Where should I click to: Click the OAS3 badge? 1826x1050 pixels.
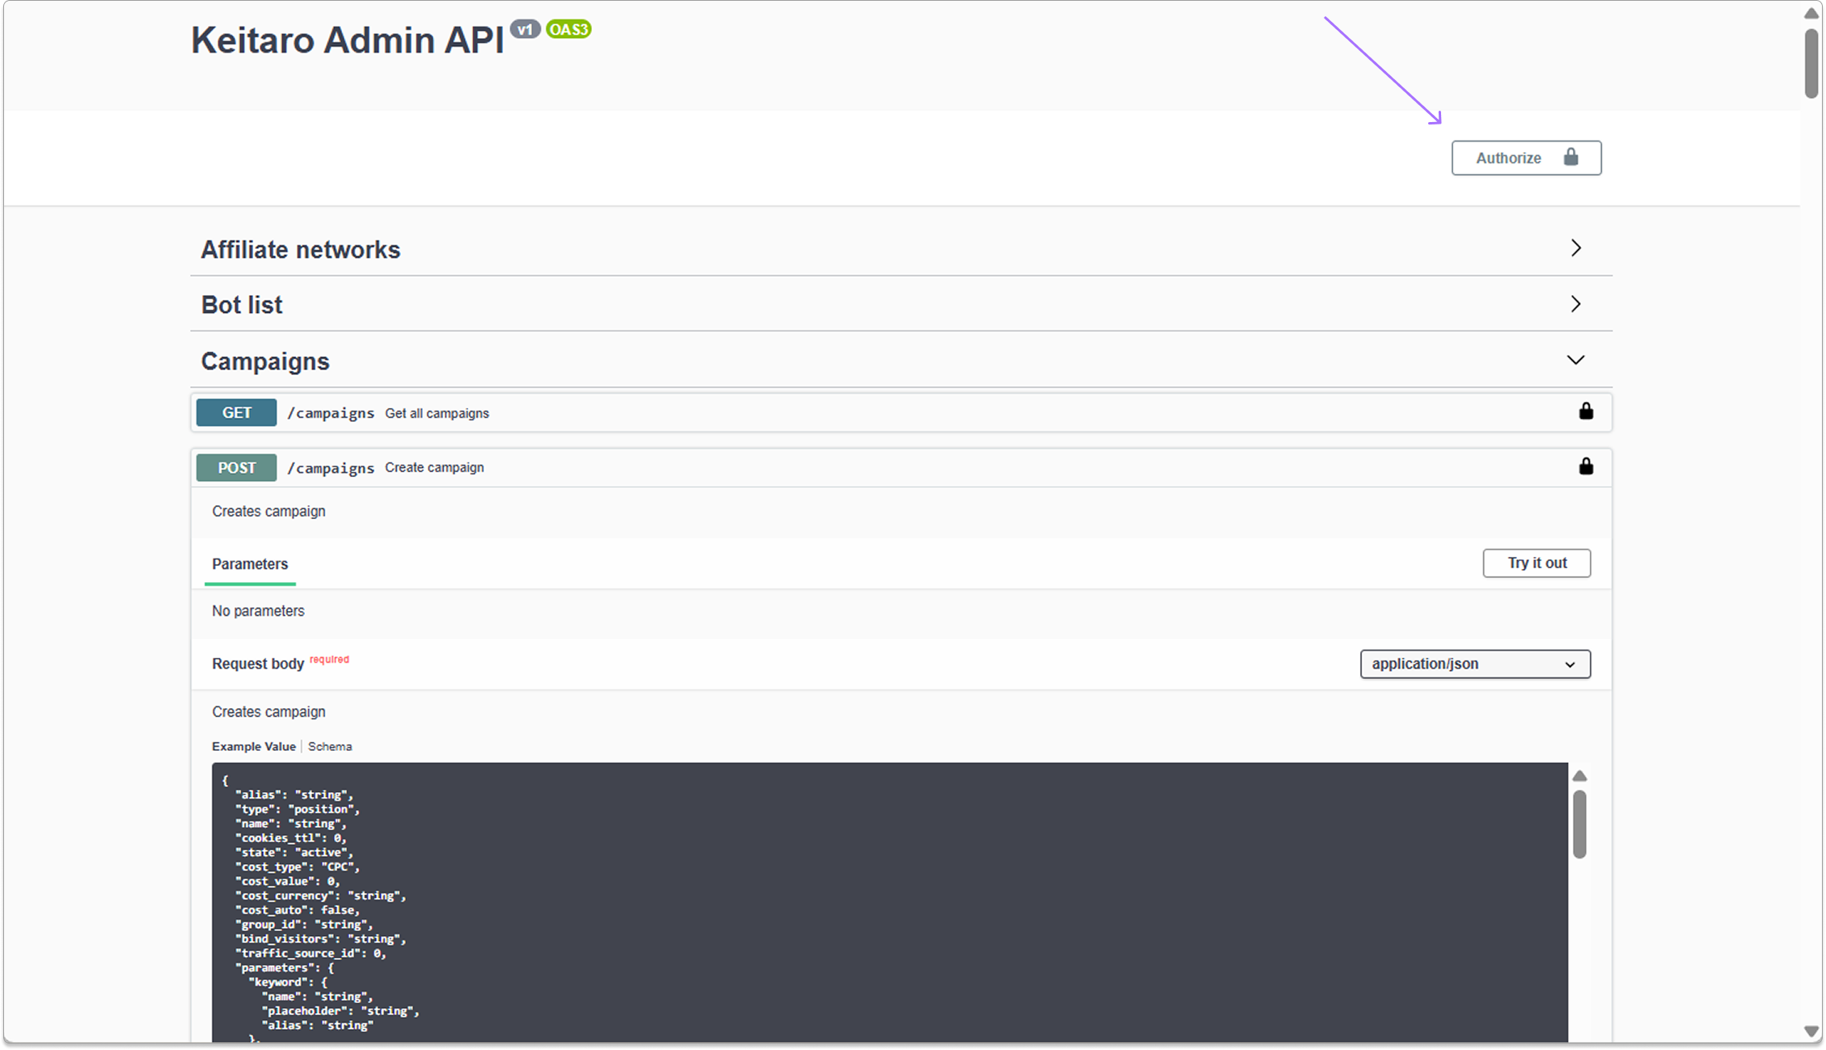click(569, 29)
